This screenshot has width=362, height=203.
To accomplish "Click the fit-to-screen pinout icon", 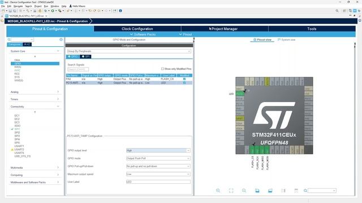I will point(231,191).
